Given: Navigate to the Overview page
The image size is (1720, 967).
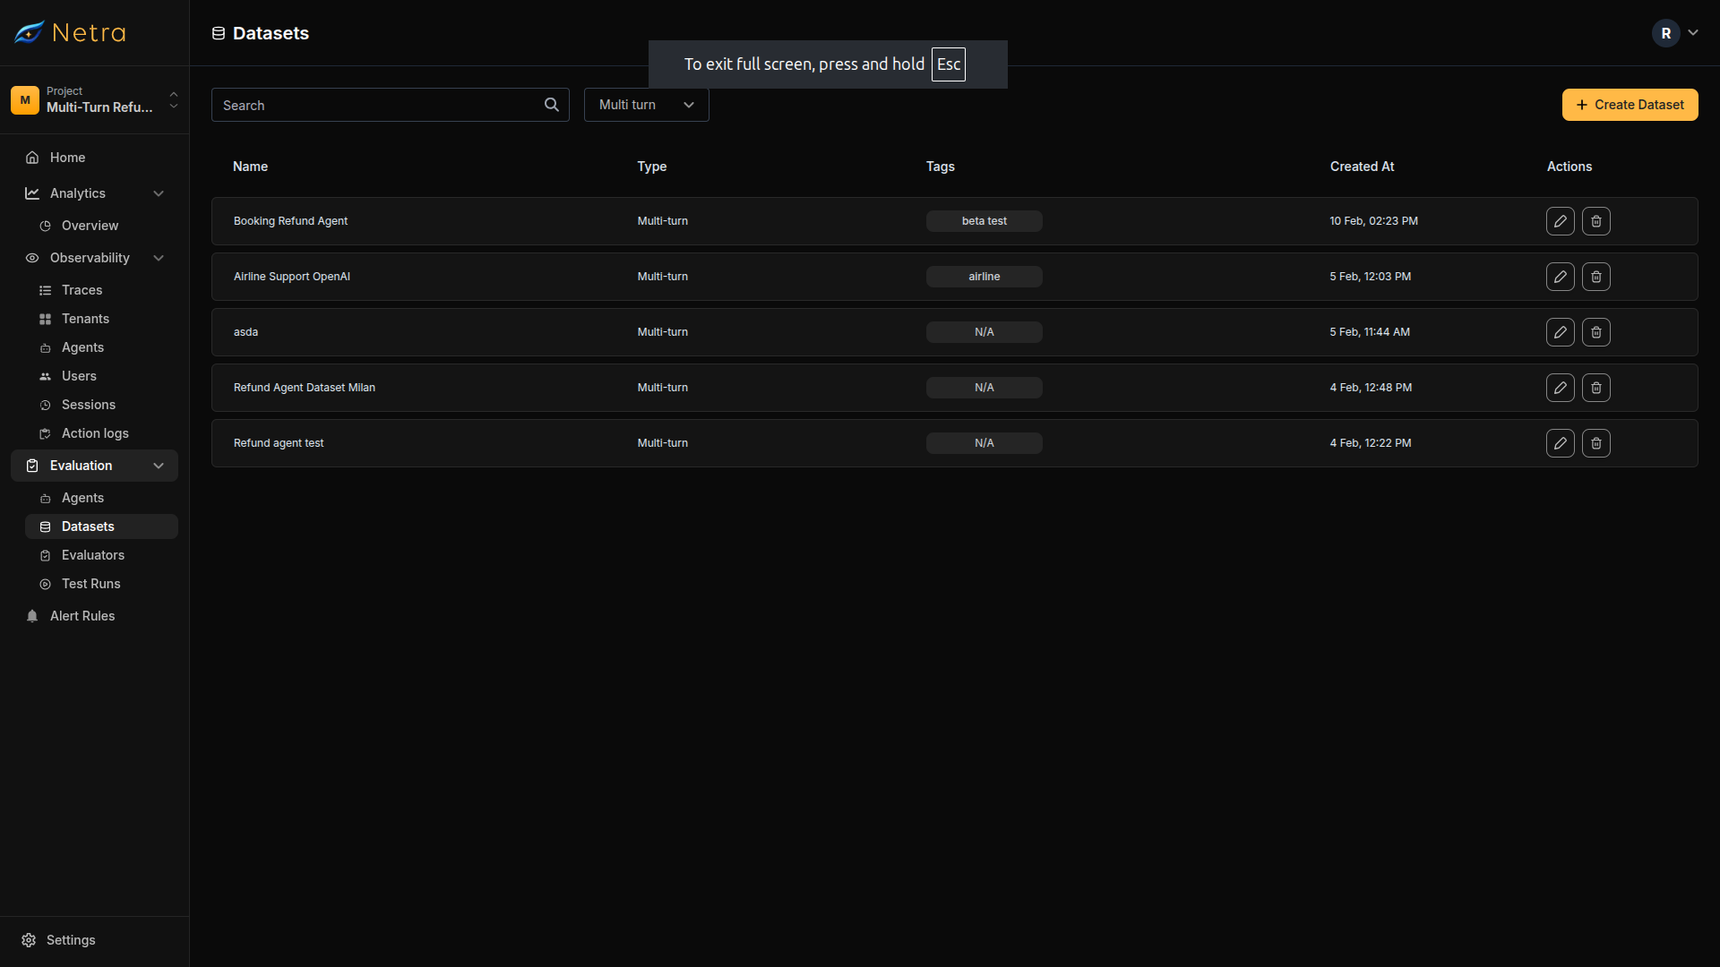Looking at the screenshot, I should coord(90,226).
